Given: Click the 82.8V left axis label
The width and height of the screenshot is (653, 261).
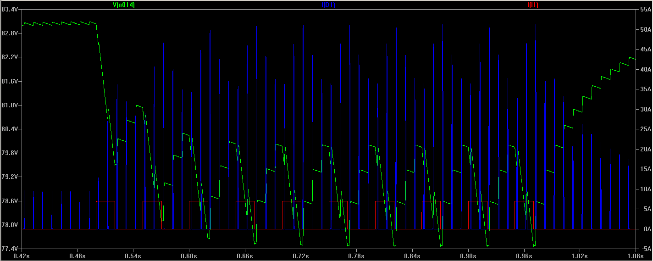Looking at the screenshot, I should click(x=10, y=33).
